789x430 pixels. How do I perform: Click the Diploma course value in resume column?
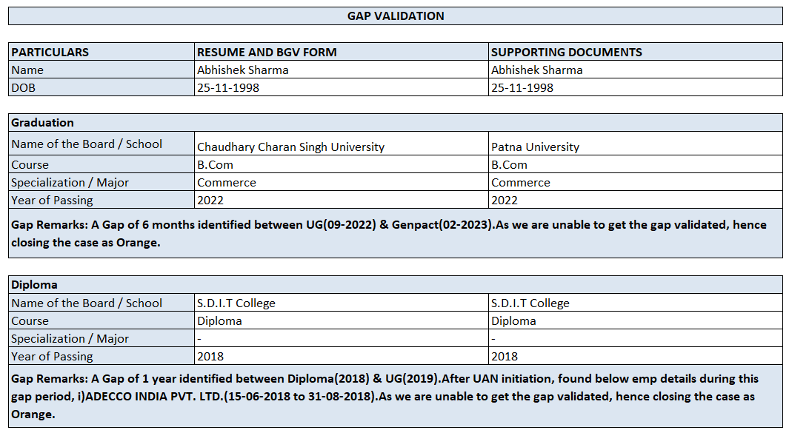220,320
